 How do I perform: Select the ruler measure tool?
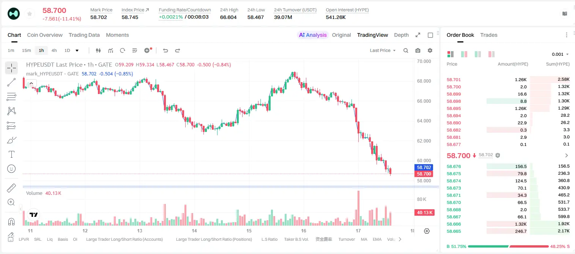click(x=11, y=188)
